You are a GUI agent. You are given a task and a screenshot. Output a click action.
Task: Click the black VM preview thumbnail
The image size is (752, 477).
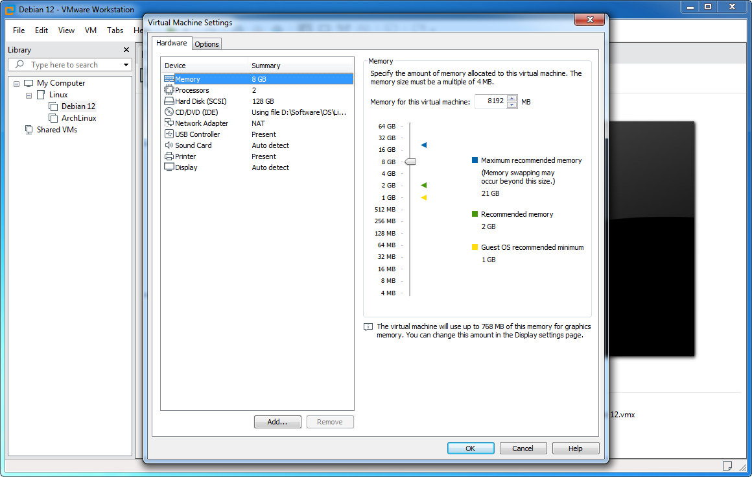click(x=652, y=239)
